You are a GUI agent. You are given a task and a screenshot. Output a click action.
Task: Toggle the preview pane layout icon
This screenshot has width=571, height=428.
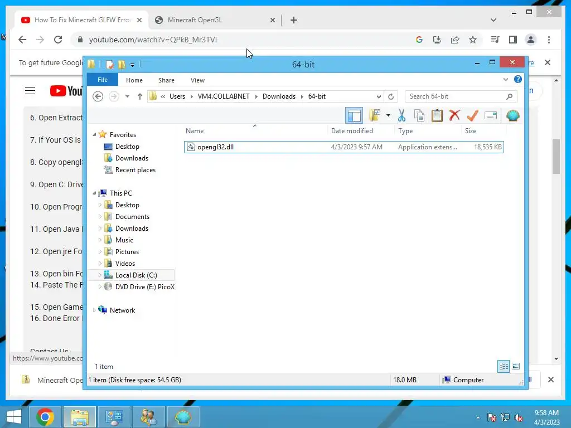tap(354, 116)
